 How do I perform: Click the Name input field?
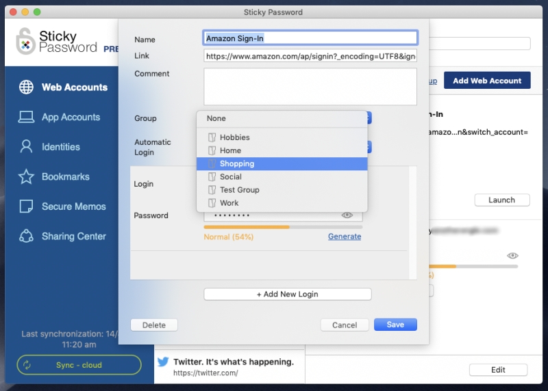[x=310, y=38]
